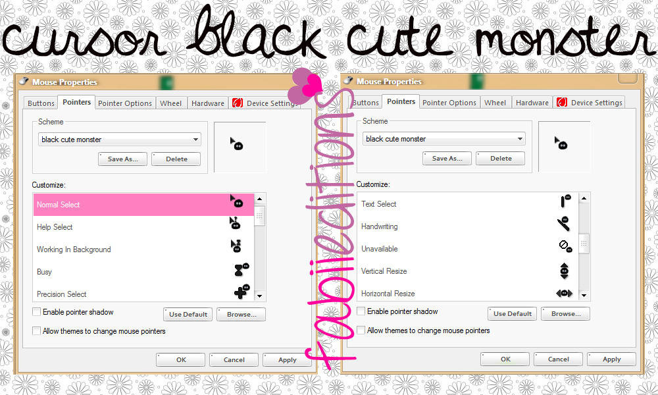The image size is (658, 395).
Task: Select the Help Select cursor icon
Action: coord(235,224)
